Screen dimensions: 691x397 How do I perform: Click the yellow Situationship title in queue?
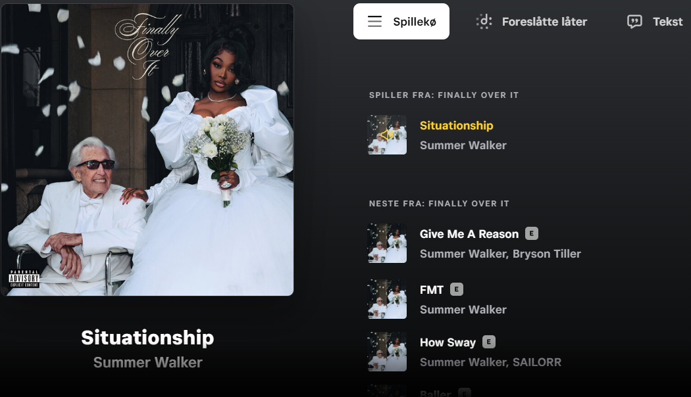click(x=457, y=126)
